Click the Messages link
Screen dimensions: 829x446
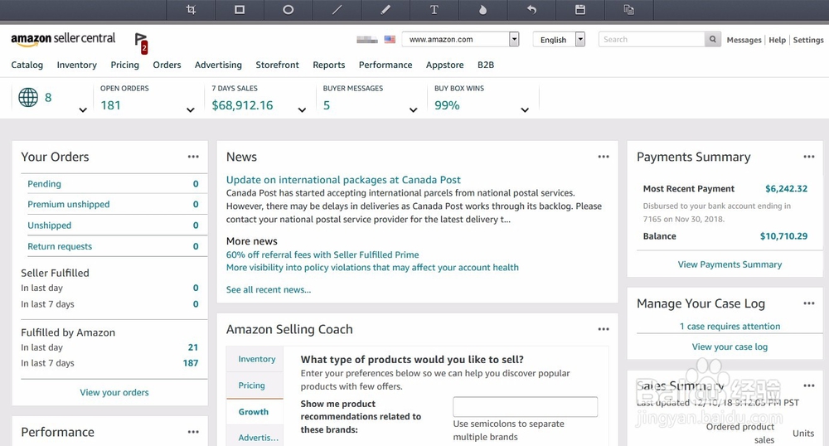pyautogui.click(x=744, y=40)
